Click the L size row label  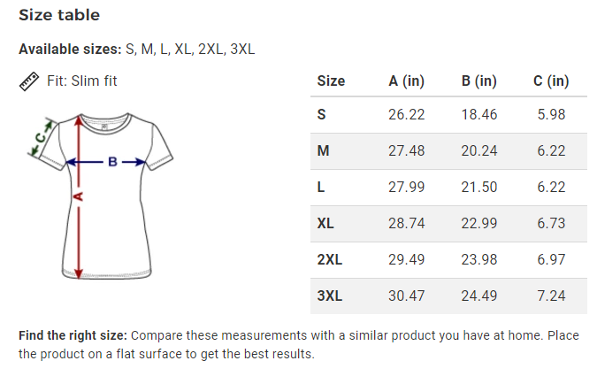pos(321,187)
